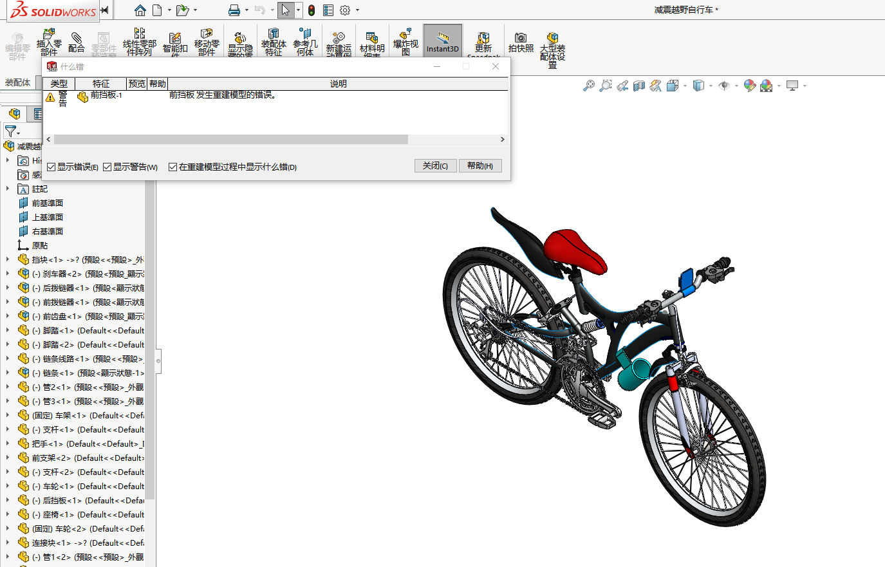Click the Home icon in the top toolbar

(140, 10)
